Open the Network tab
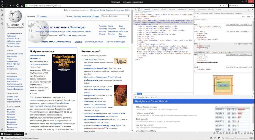This screenshot has height=140, width=255. (x=172, y=10)
